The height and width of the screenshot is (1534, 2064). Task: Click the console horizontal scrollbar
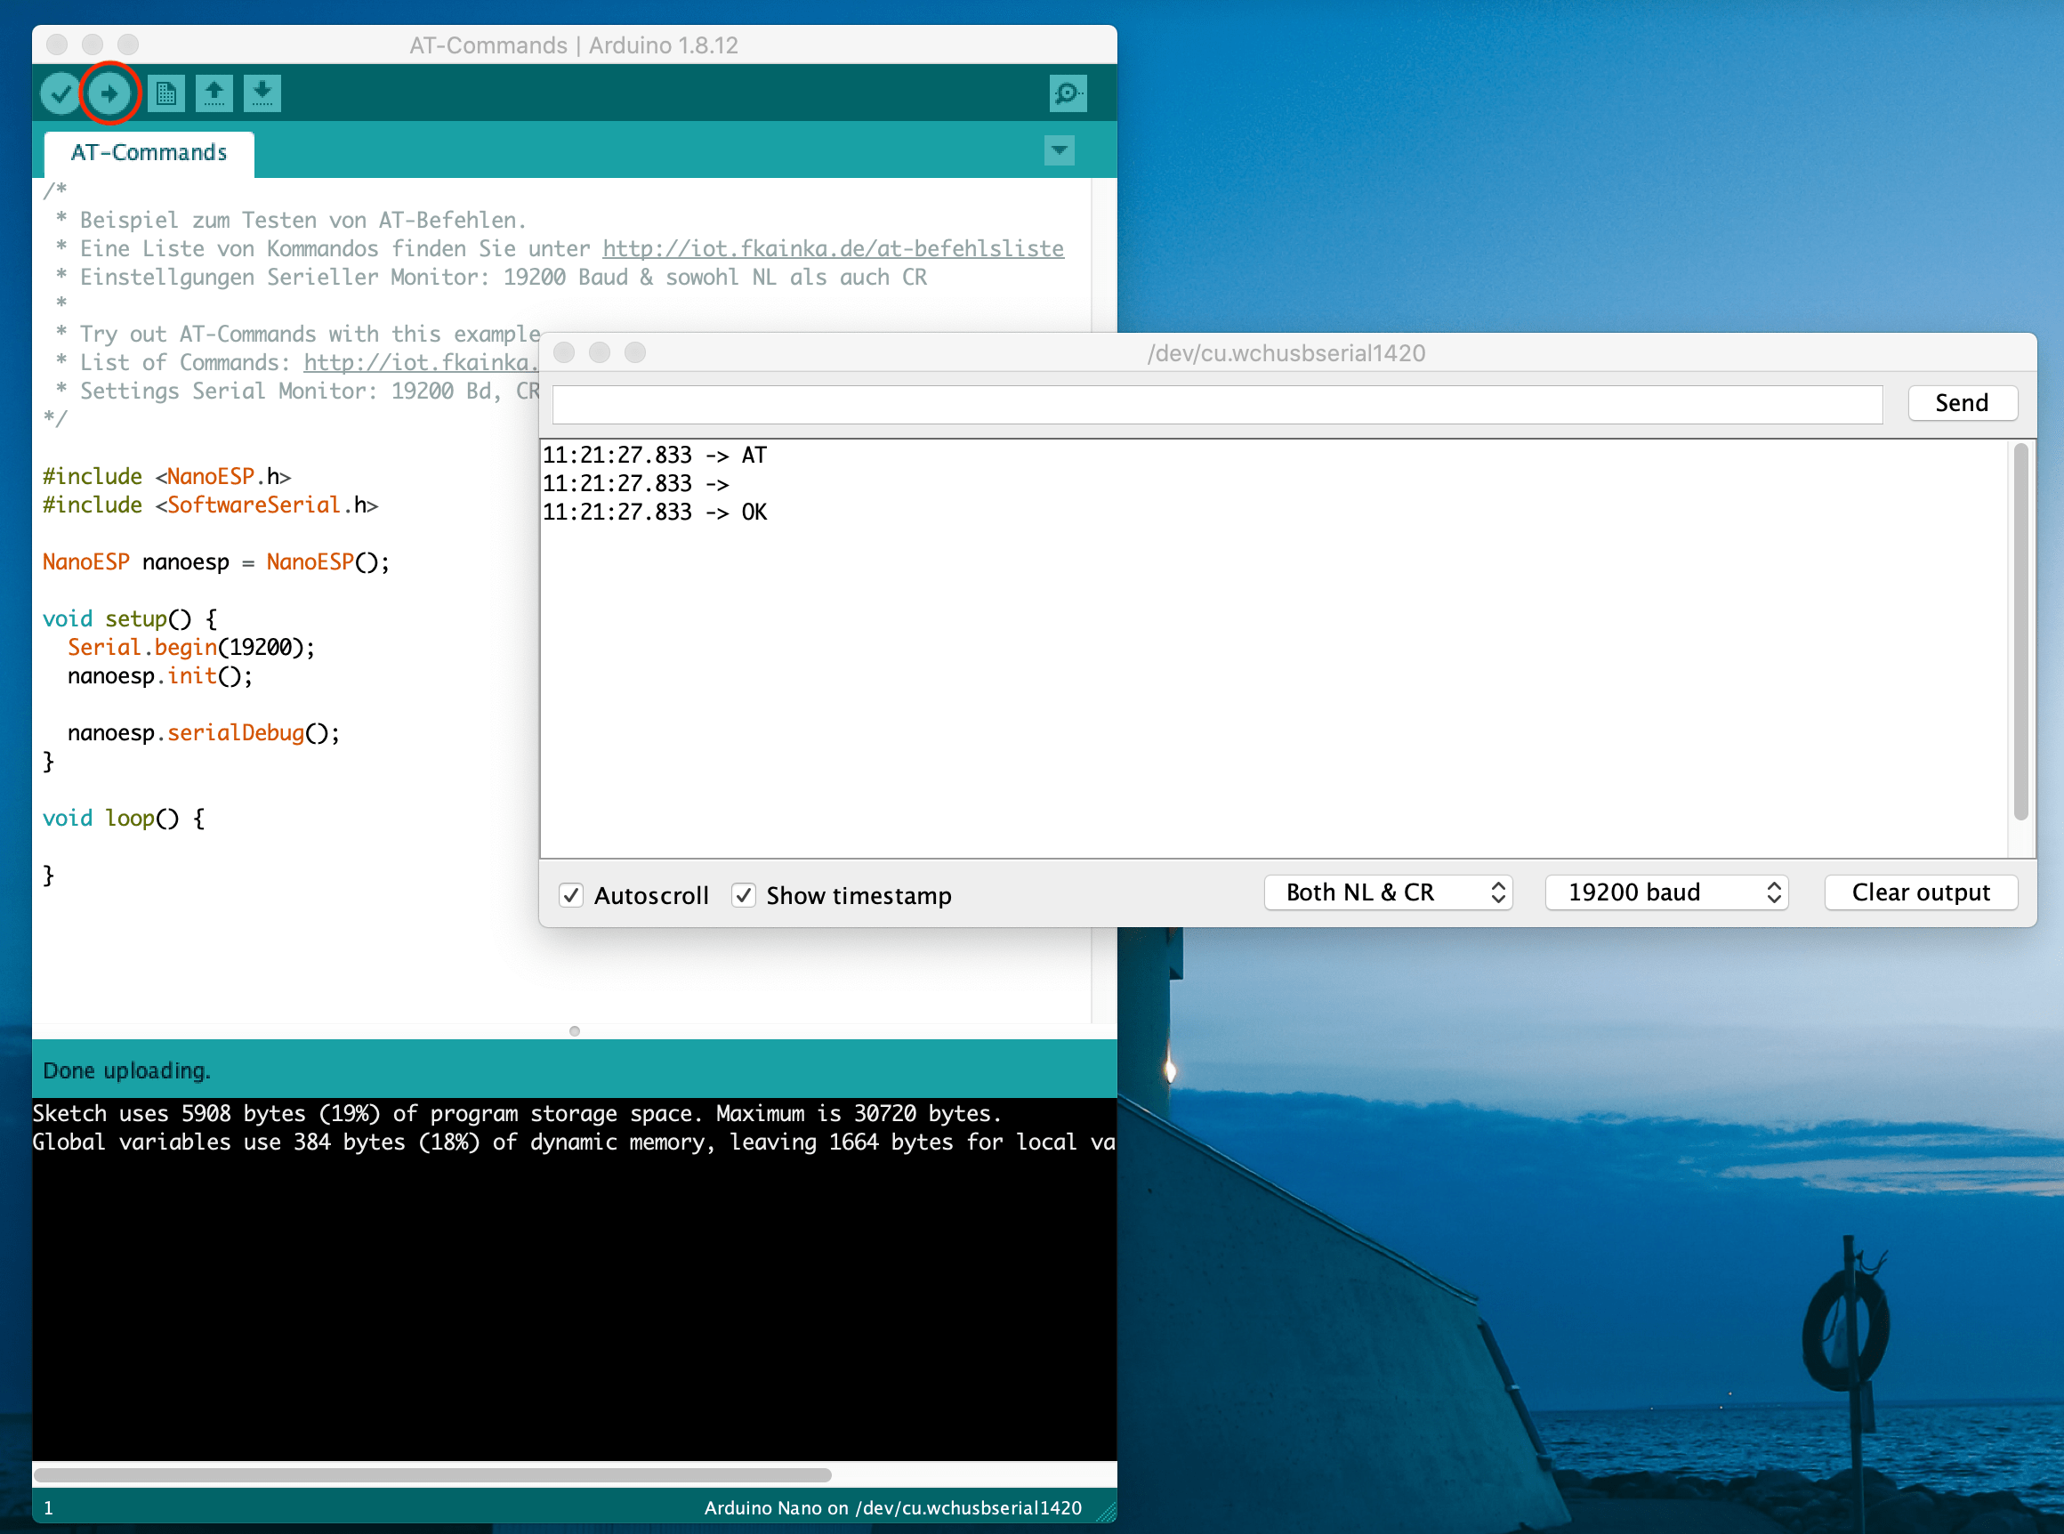coord(432,1474)
